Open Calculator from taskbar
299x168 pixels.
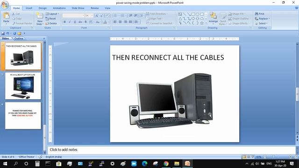tap(37, 164)
